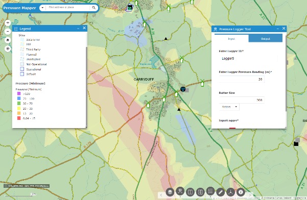Screen dimensions: 307x200
Task: Minimize the Legend panel
Action: point(78,29)
